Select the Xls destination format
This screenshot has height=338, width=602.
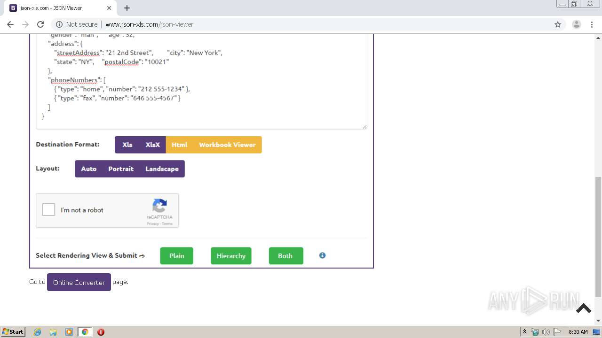coord(127,145)
